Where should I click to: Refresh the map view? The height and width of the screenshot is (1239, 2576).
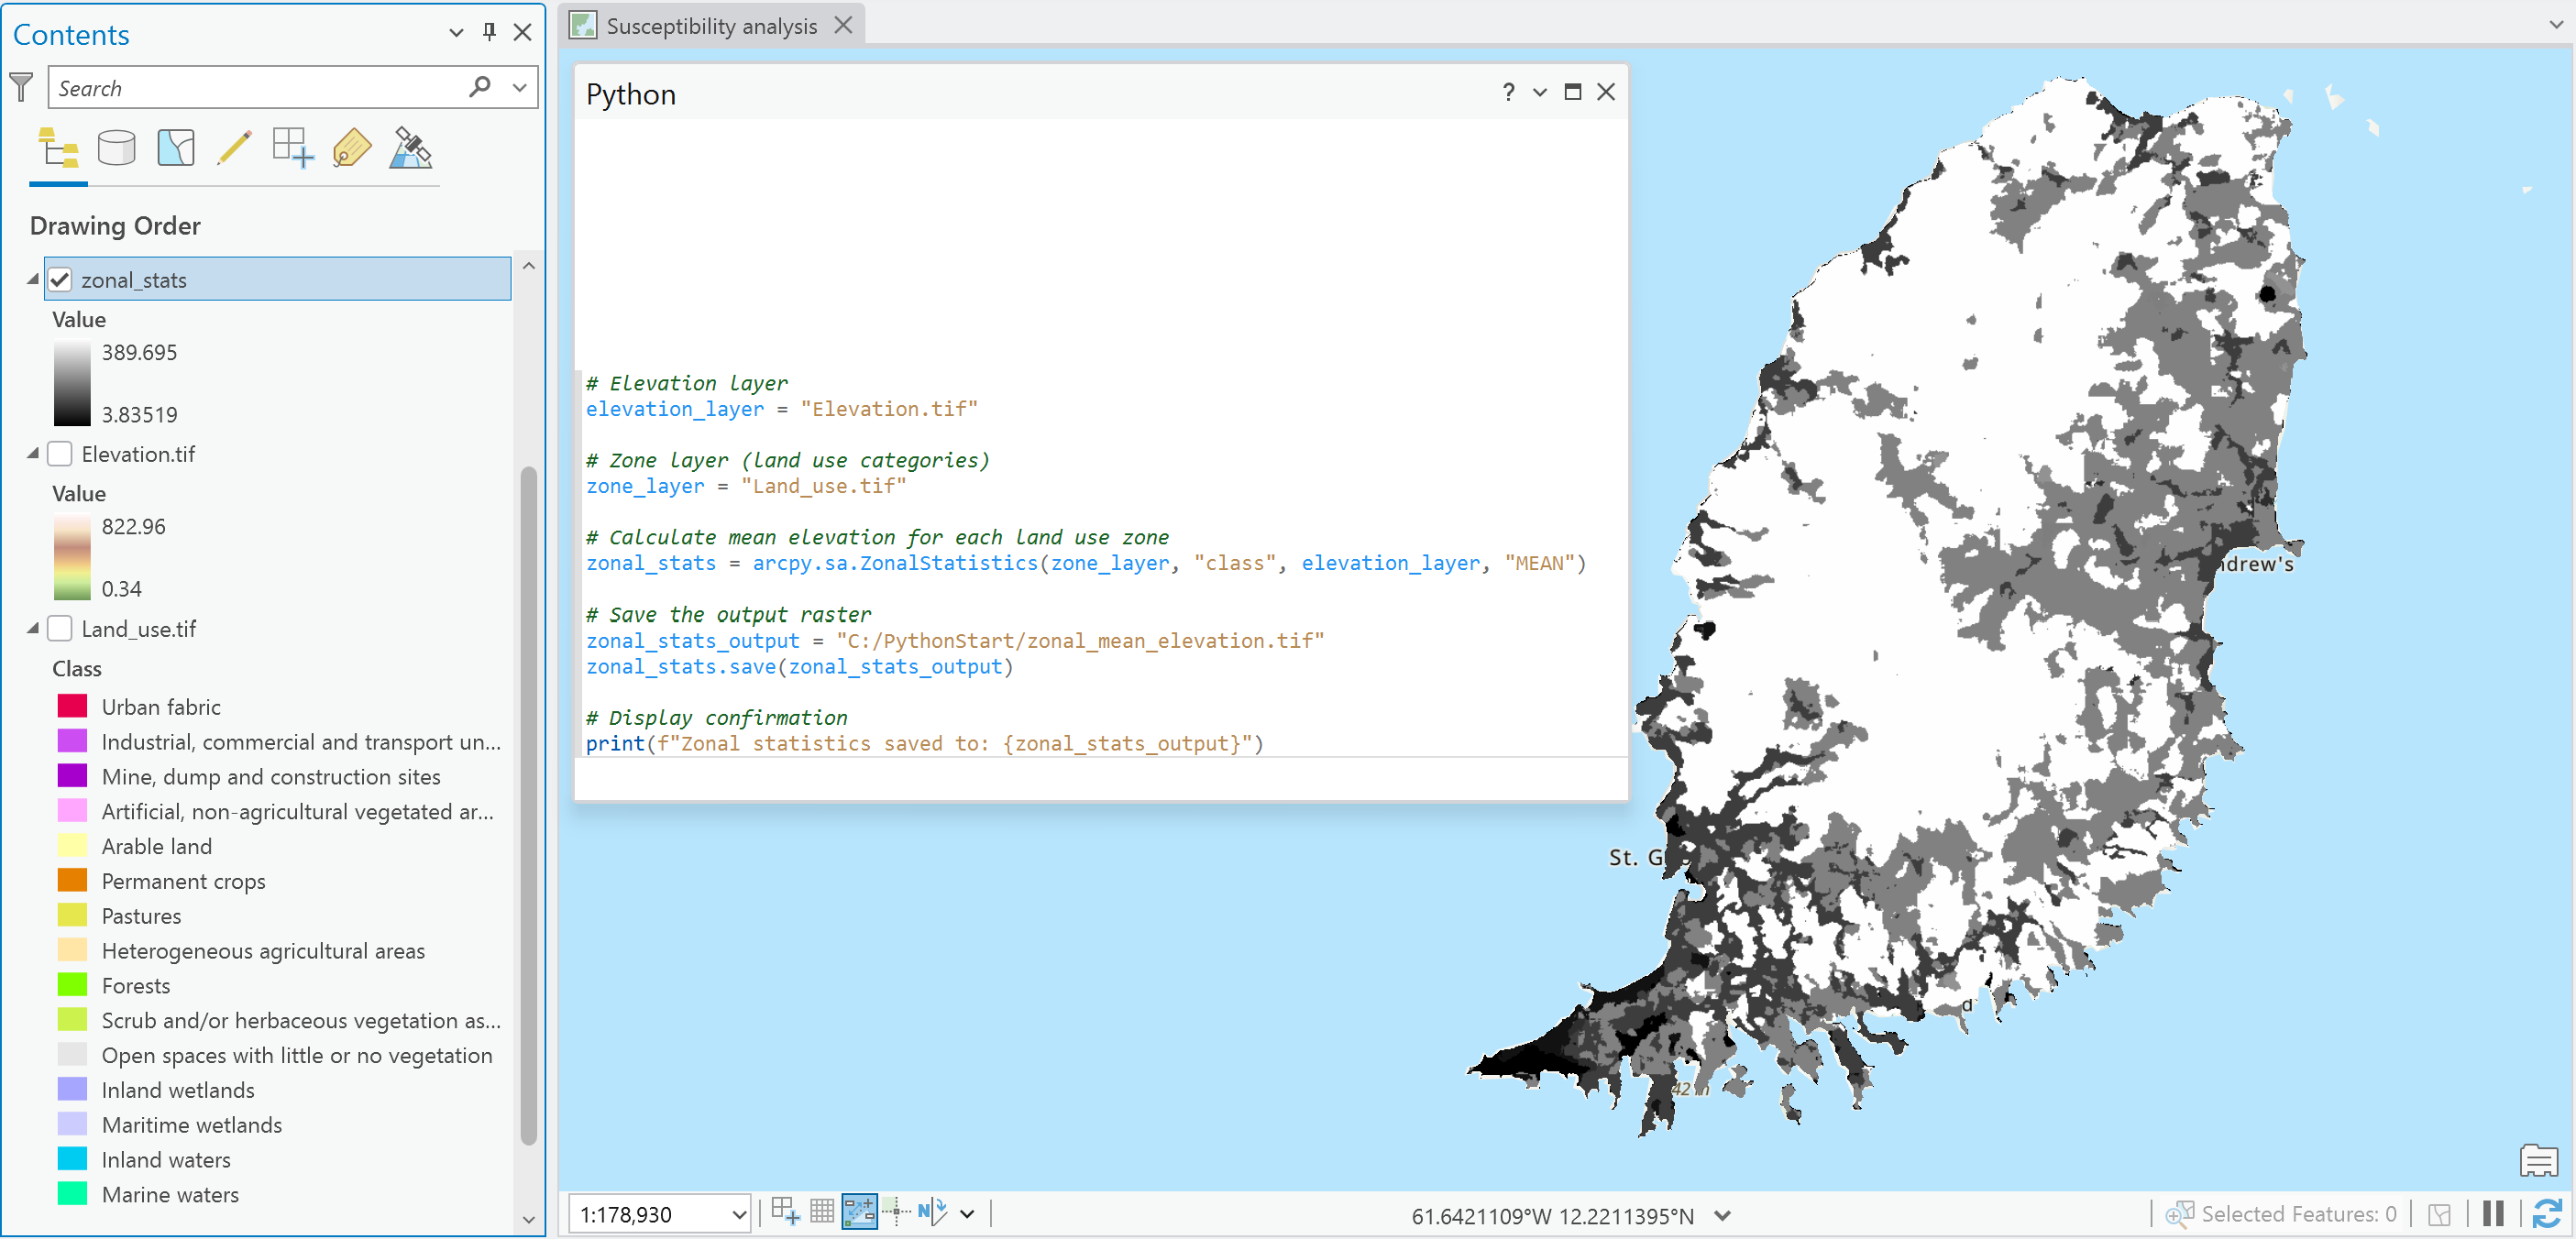(2545, 1214)
